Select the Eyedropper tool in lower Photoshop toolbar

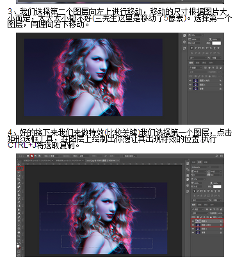pyautogui.click(x=19, y=184)
